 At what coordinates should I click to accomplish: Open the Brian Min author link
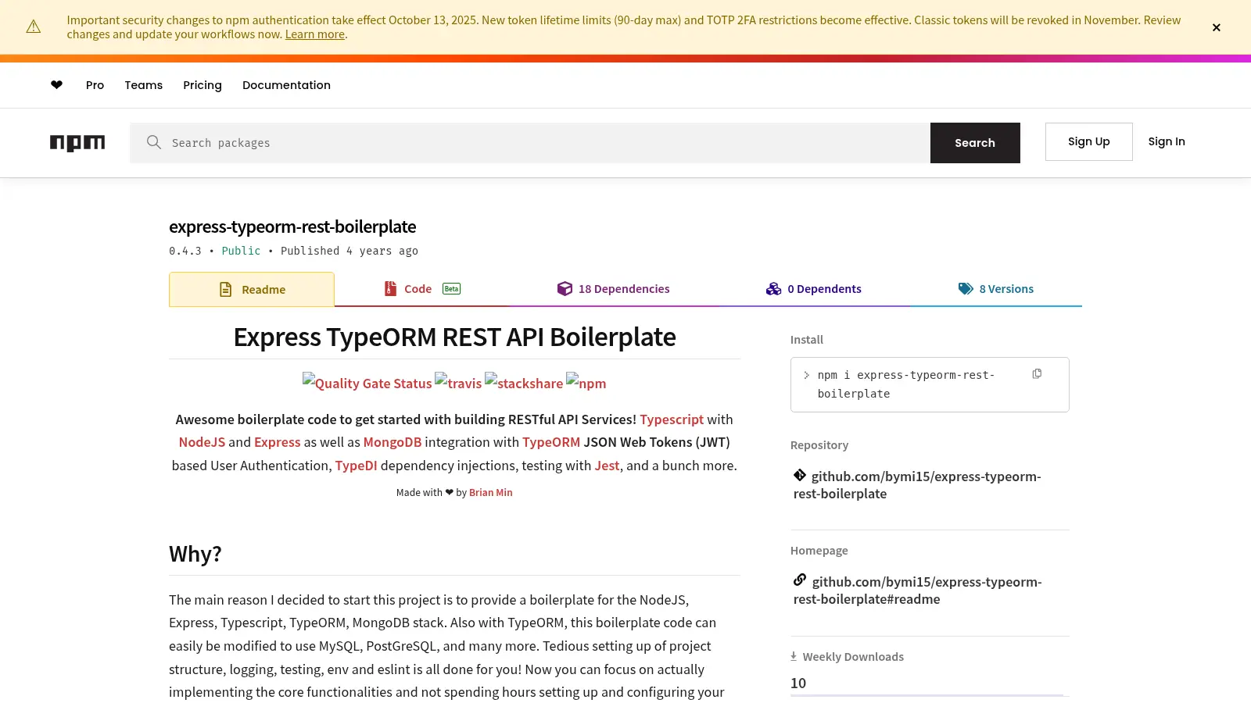coord(491,493)
